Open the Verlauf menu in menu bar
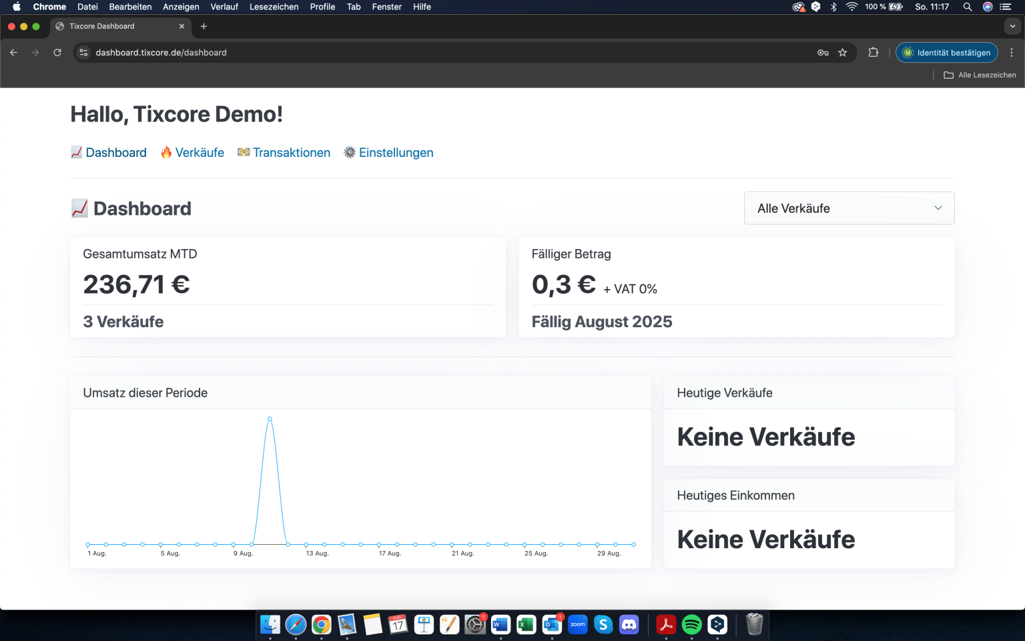 pyautogui.click(x=224, y=7)
